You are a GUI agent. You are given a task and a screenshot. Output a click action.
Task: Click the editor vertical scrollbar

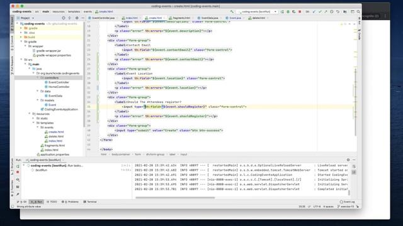[x=355, y=102]
